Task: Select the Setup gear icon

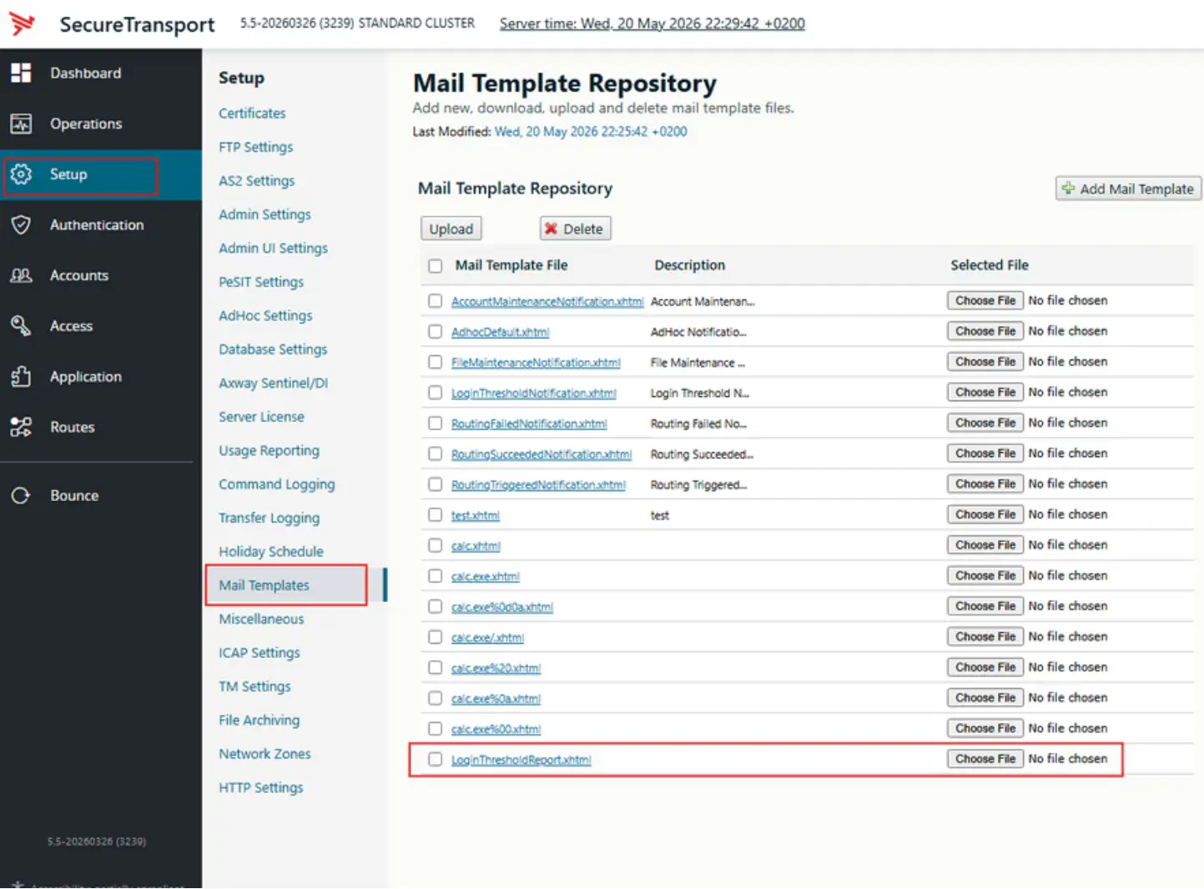Action: coord(21,174)
